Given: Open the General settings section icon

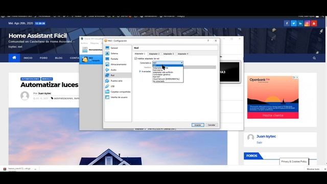Looking at the screenshot, I should click(x=107, y=48).
